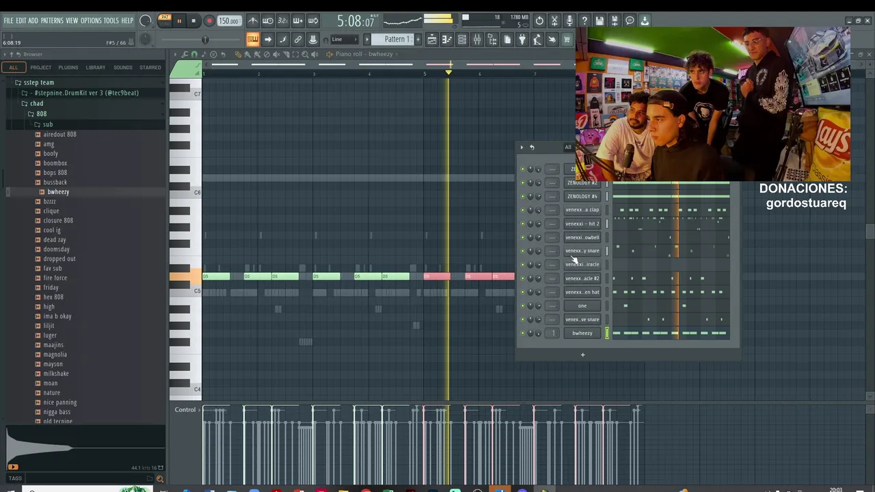This screenshot has height=492, width=875.
Task: Open the mixer view icon
Action: [477, 40]
